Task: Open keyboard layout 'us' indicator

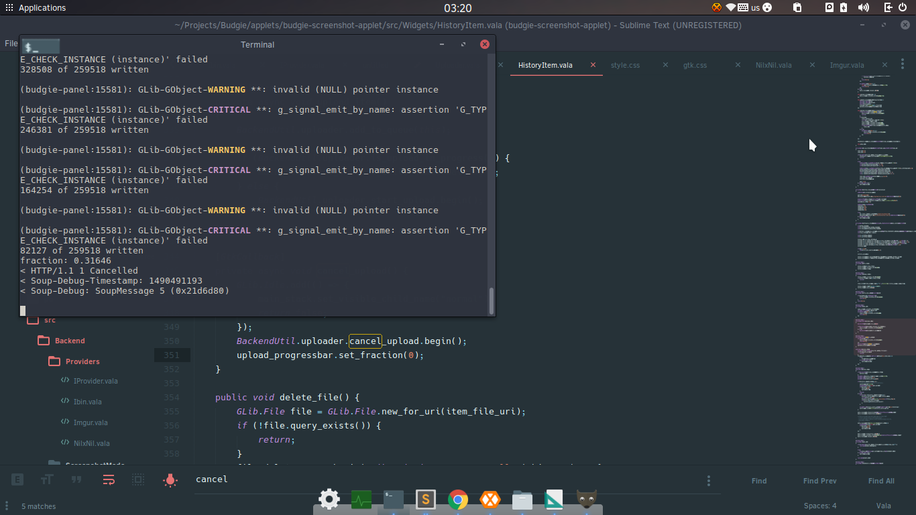Action: (x=750, y=8)
